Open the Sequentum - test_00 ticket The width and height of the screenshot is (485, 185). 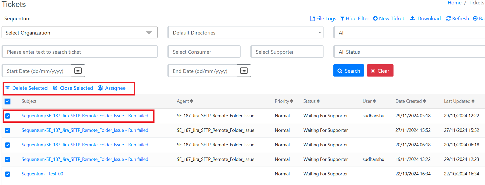point(42,174)
